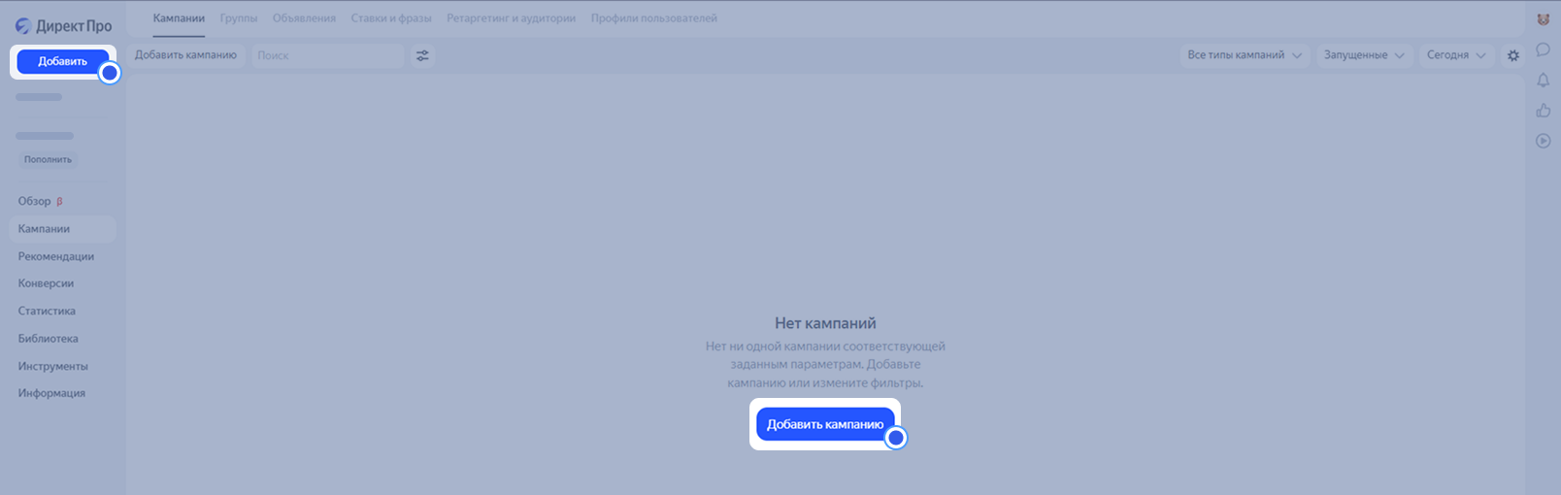
Task: Open filter settings sliders icon
Action: tap(422, 55)
